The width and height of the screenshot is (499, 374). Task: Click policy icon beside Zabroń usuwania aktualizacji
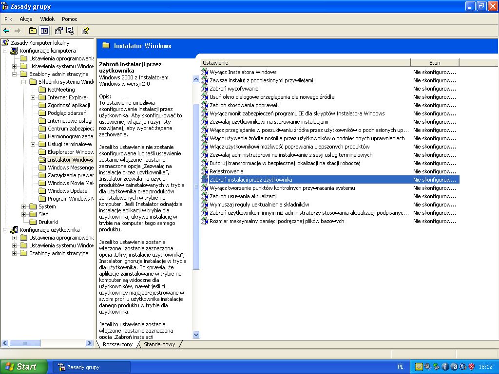(205, 196)
